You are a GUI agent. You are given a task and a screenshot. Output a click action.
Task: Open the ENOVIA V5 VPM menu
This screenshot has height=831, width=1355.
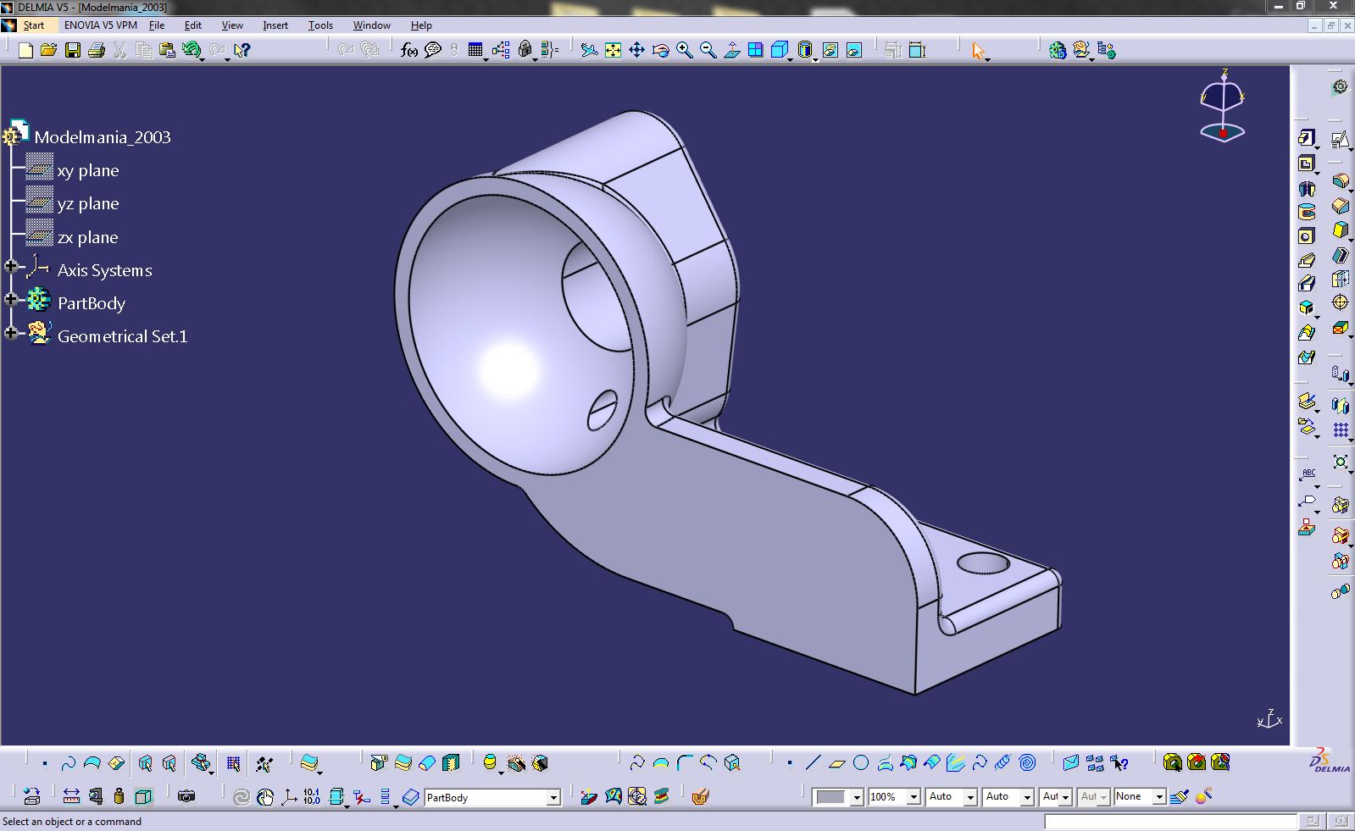(x=100, y=25)
